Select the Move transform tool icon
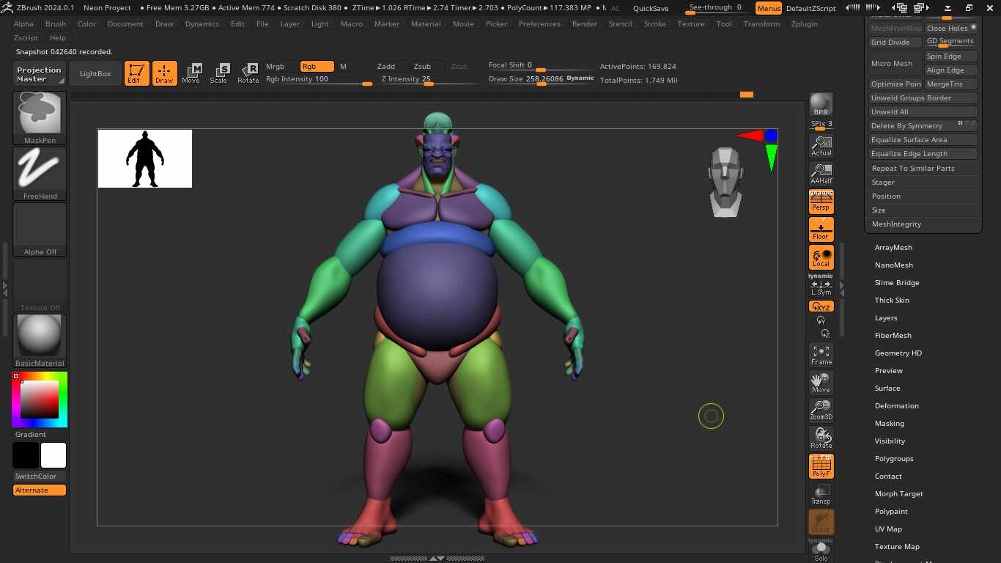1001x563 pixels. pos(191,73)
